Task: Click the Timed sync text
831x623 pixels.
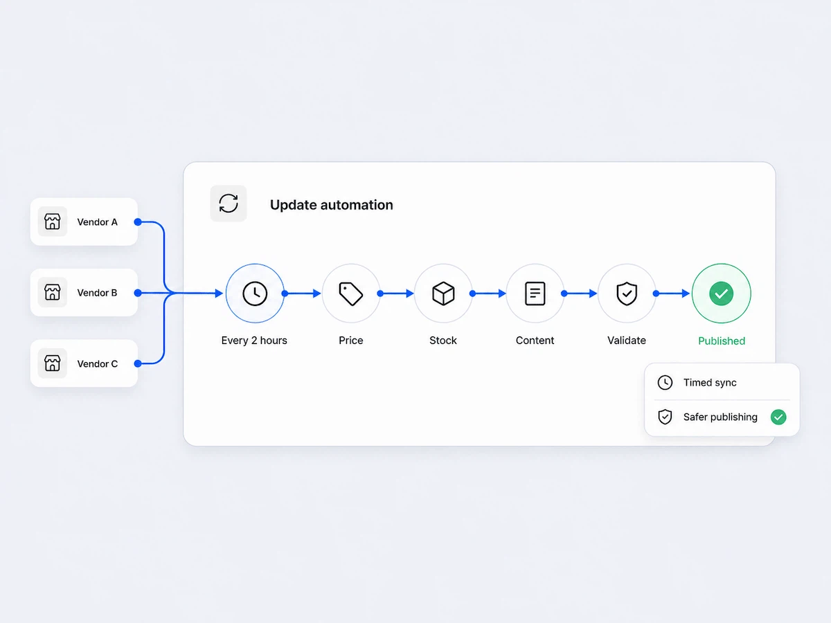Action: [710, 383]
